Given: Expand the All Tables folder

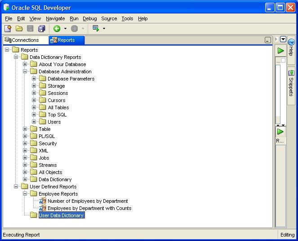Looking at the screenshot, I should click(34, 107).
